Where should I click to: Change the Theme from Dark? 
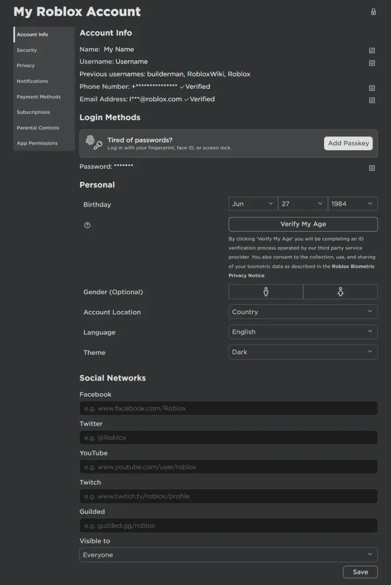[x=303, y=352]
